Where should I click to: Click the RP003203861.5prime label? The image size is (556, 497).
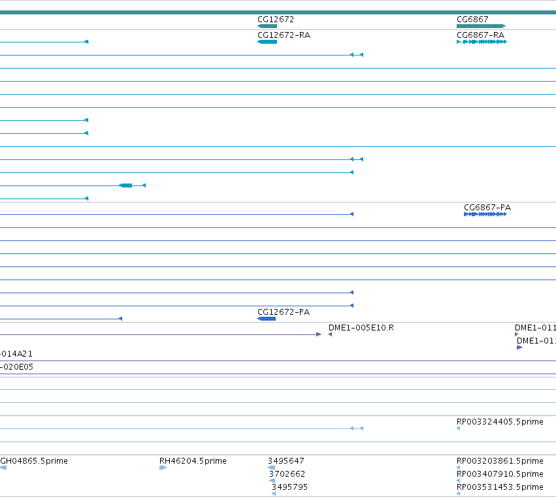pyautogui.click(x=500, y=461)
